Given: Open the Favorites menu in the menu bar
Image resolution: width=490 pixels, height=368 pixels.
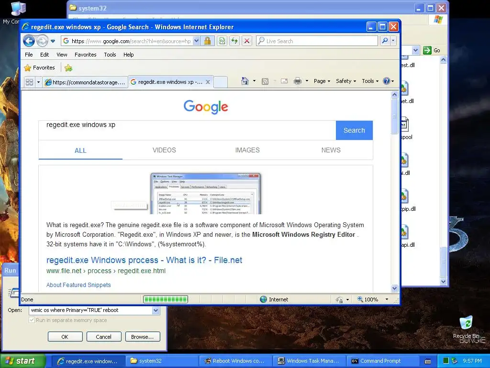Looking at the screenshot, I should [85, 55].
